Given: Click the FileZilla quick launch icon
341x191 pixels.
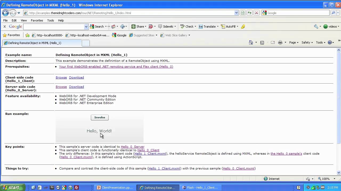Looking at the screenshot, I should [76, 188].
